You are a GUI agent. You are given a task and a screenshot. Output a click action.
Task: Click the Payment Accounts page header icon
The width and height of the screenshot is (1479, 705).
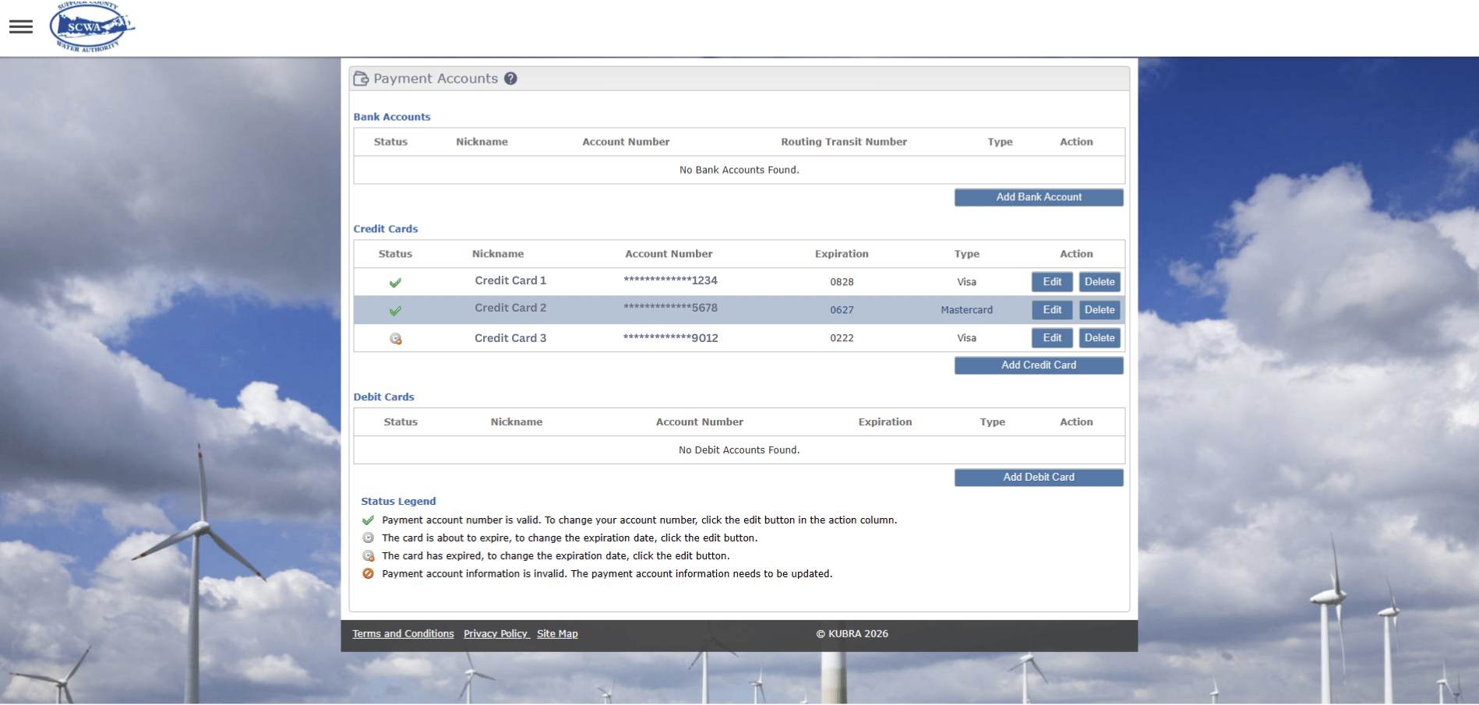click(362, 78)
